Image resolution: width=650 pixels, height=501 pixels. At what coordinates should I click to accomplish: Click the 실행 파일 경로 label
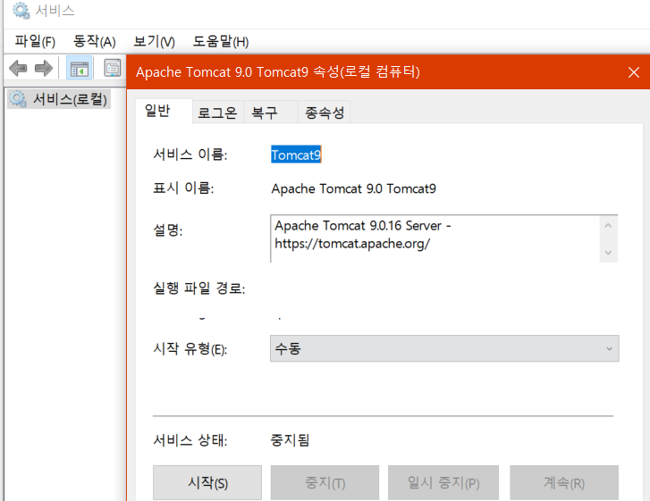(199, 288)
